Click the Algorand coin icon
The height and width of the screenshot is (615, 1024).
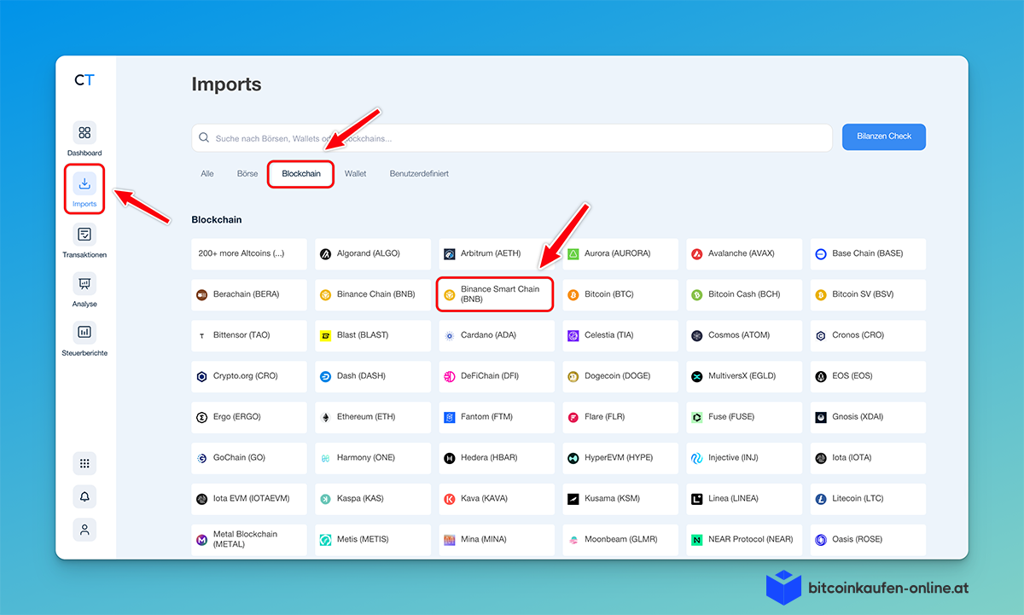tap(325, 254)
